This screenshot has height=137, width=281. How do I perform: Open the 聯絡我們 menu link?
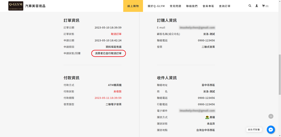(192, 6)
